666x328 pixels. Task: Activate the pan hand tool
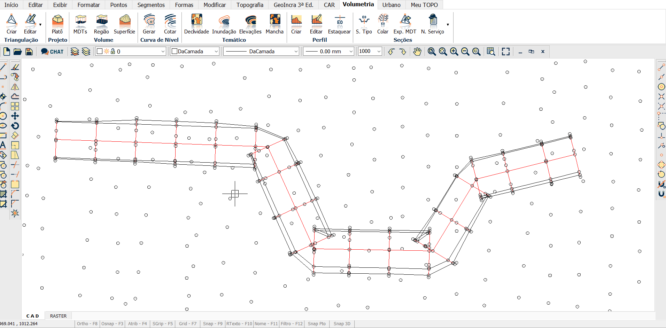pos(417,52)
